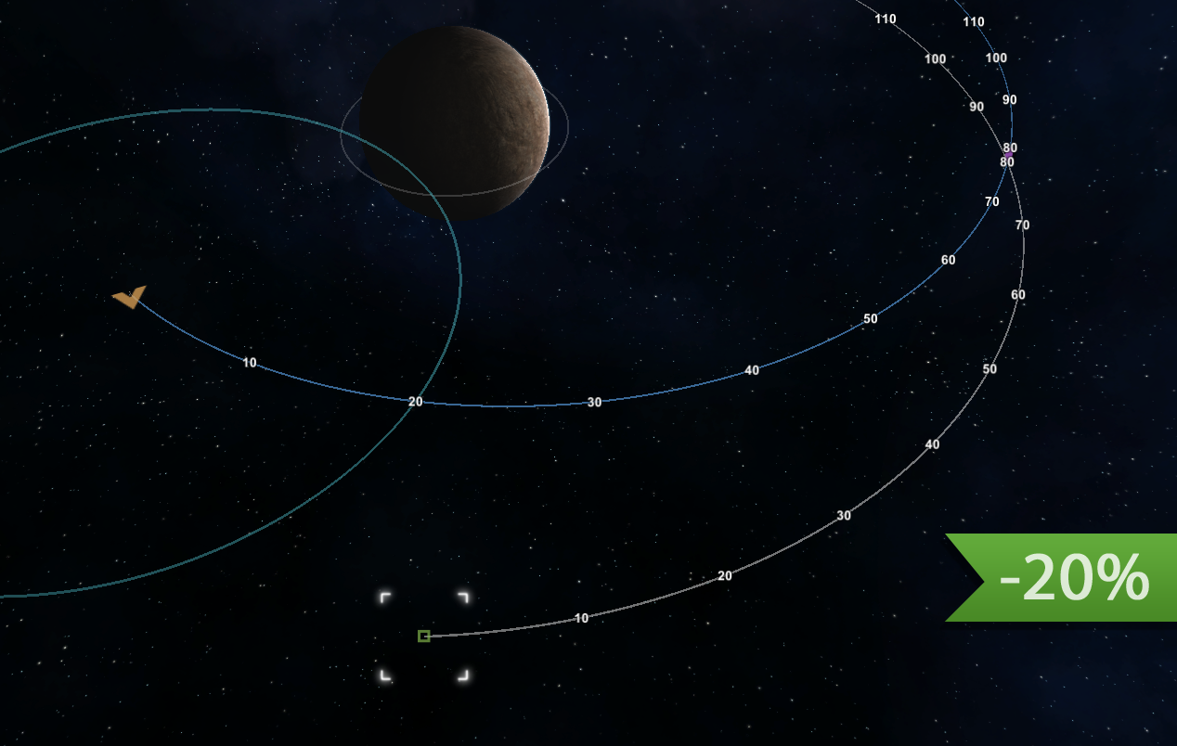Screen dimensions: 1177x746
Task: Click marker 60 on white trajectory
Action: point(1018,295)
